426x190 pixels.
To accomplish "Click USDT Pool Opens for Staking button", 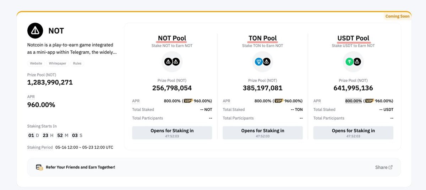I will [x=353, y=133].
